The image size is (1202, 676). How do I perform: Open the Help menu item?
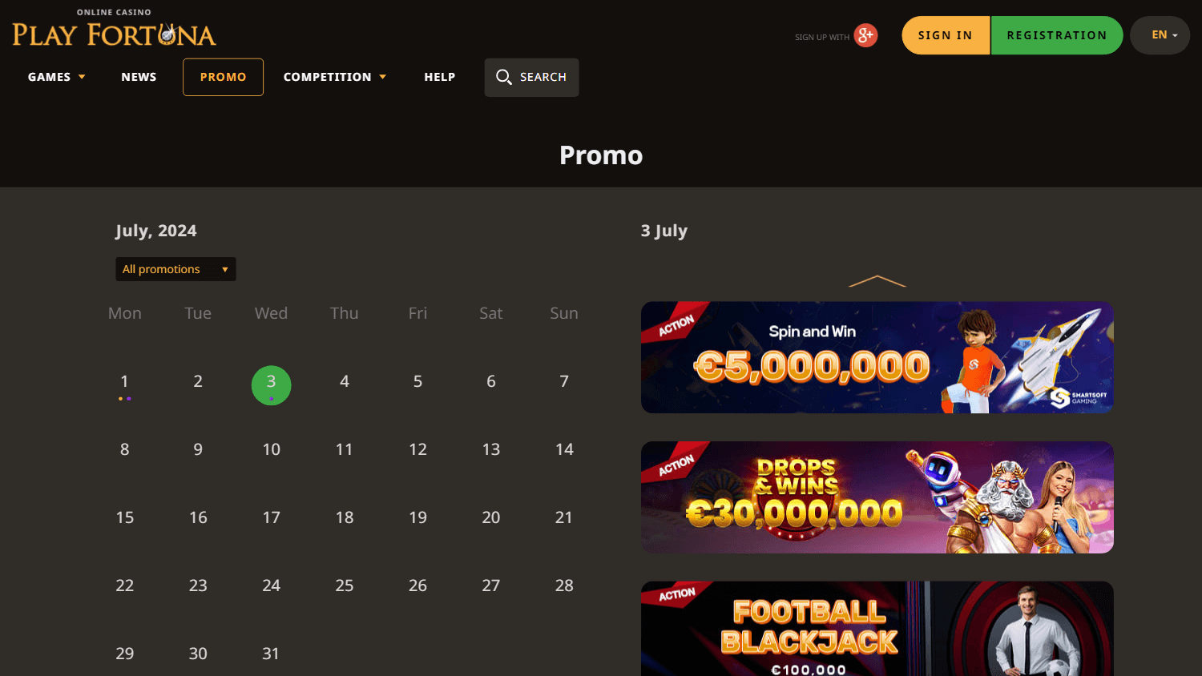pos(439,77)
